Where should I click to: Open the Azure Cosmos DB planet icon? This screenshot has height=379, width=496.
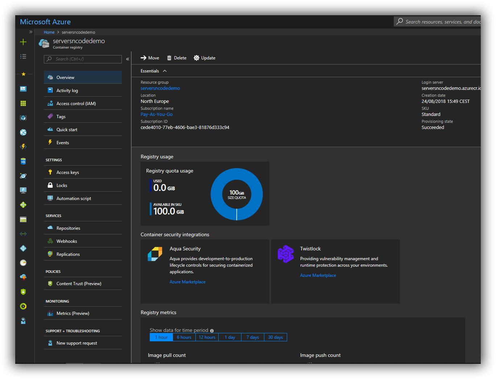(23, 176)
